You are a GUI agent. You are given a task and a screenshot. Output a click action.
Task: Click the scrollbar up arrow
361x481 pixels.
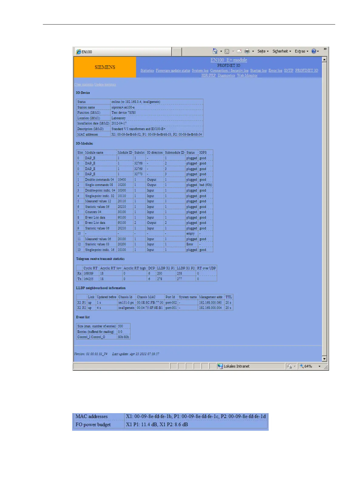pyautogui.click(x=324, y=60)
